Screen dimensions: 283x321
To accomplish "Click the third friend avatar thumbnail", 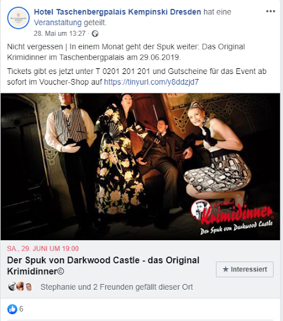I will pos(29,287).
